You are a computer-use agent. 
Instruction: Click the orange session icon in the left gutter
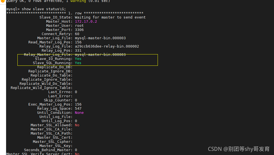(2, 1)
